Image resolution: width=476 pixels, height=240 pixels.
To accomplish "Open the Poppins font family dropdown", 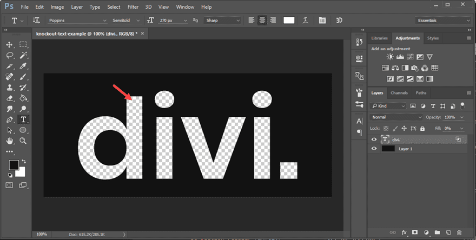I will (77, 21).
